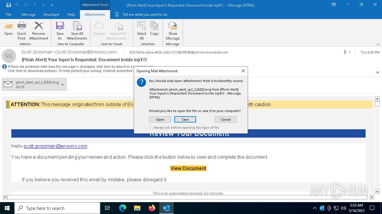Open dropdown arrow for phish_alert_sp2_2.0.0.0.msg
382x214 pixels.
point(63,85)
